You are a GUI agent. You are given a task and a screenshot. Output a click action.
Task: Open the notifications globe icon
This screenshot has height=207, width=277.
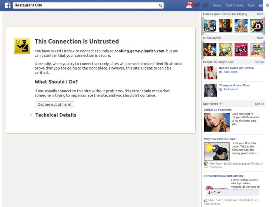point(205,5)
